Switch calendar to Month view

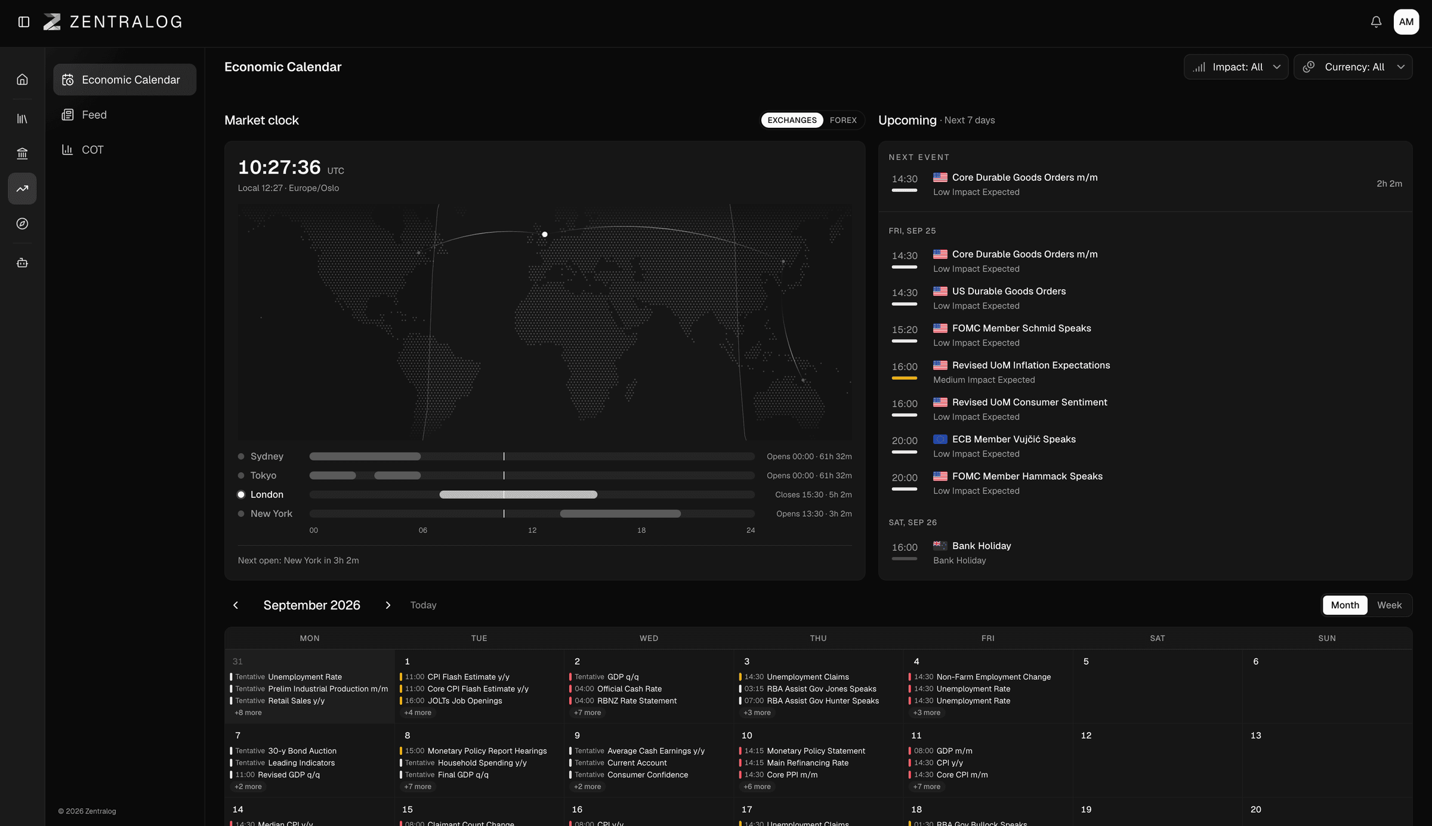coord(1345,605)
